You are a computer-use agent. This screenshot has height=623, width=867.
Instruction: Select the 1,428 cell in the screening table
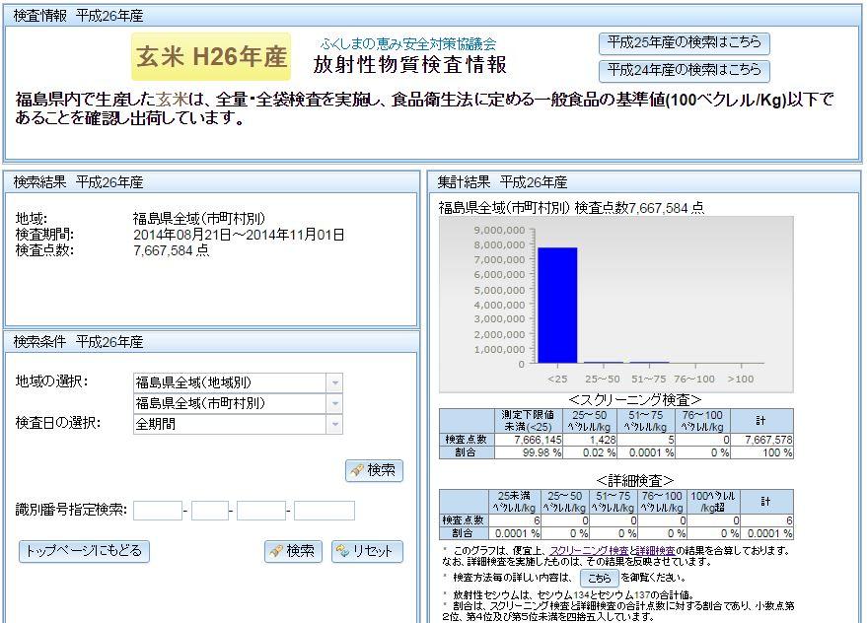[x=590, y=440]
